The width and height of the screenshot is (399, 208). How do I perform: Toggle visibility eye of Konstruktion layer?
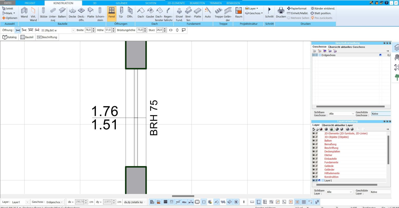(314, 177)
